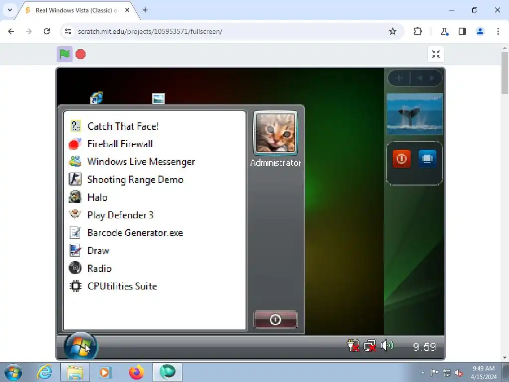Open Windows Media Player from taskbar
509x382 pixels.
pos(105,372)
